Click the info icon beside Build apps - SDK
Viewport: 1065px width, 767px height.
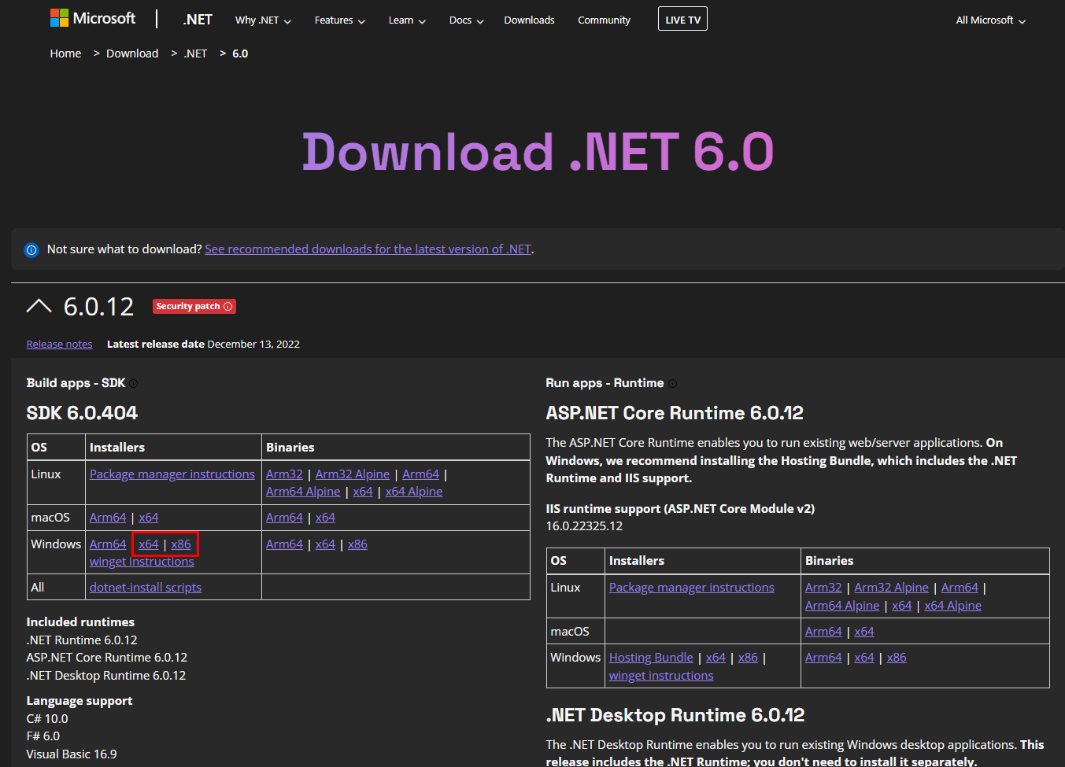click(134, 384)
